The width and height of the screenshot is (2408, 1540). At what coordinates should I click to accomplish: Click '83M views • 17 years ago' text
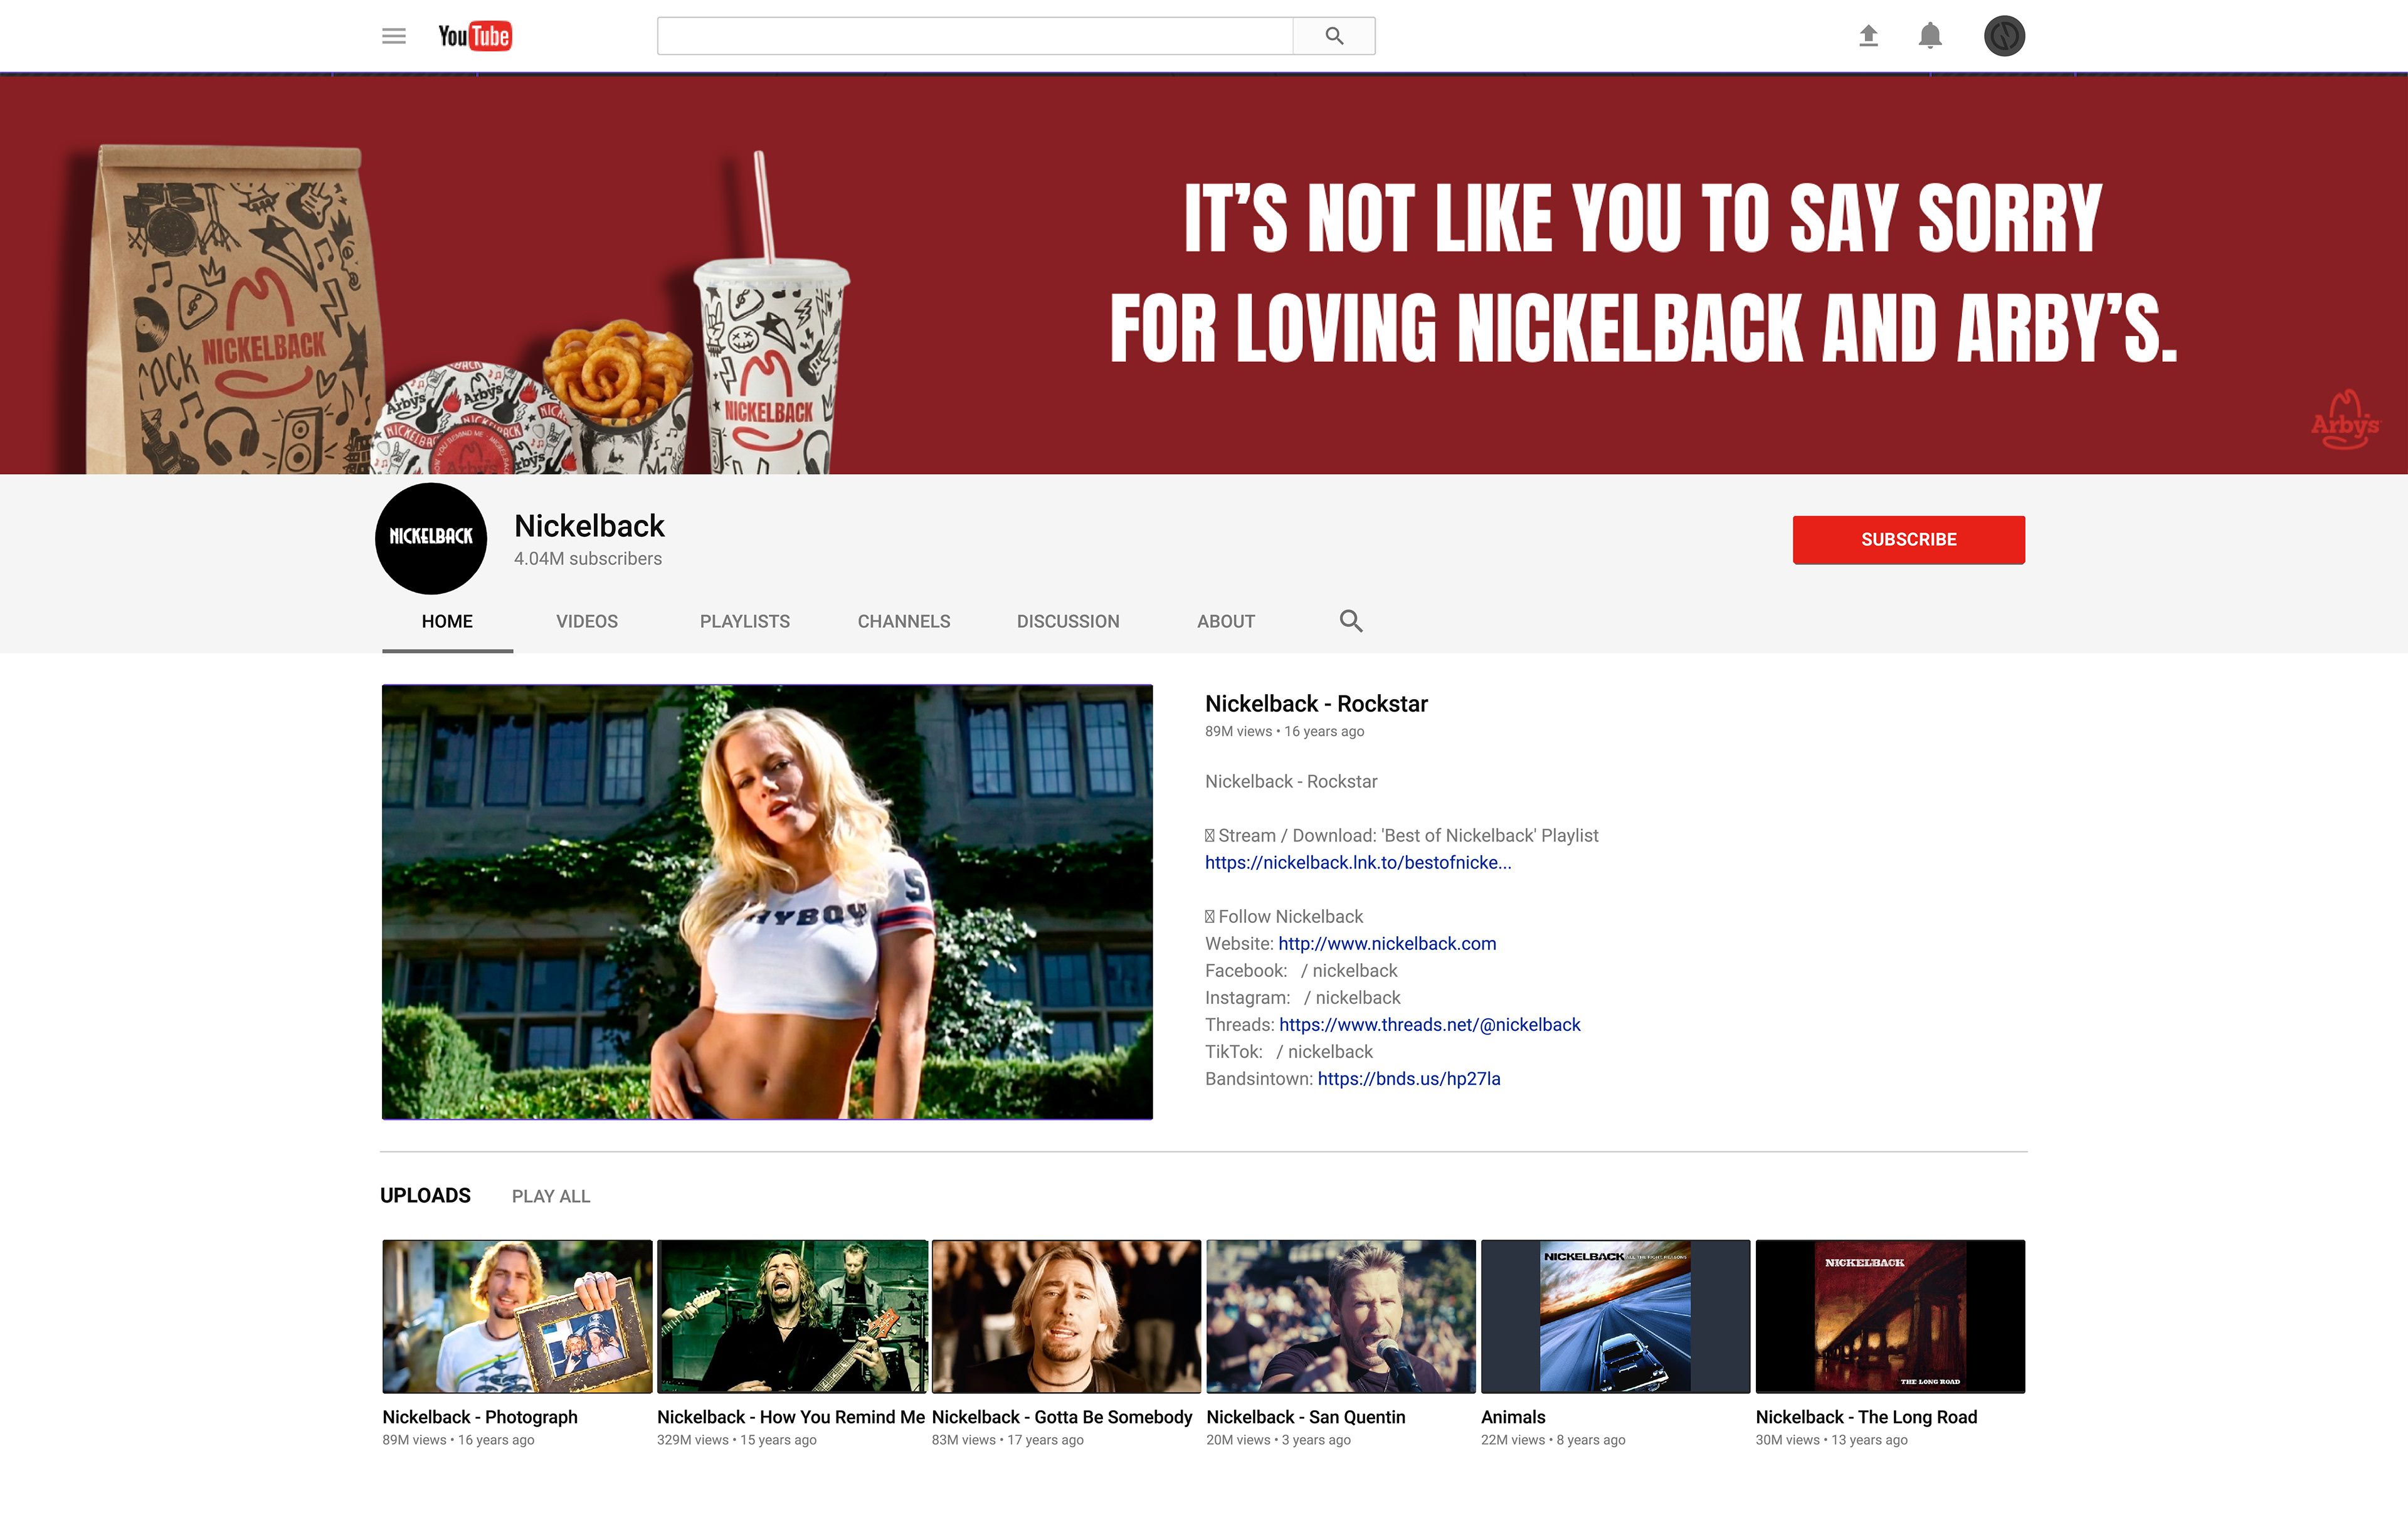(x=1008, y=1440)
